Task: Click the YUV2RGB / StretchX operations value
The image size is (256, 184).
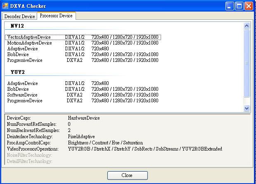Action: [145, 149]
